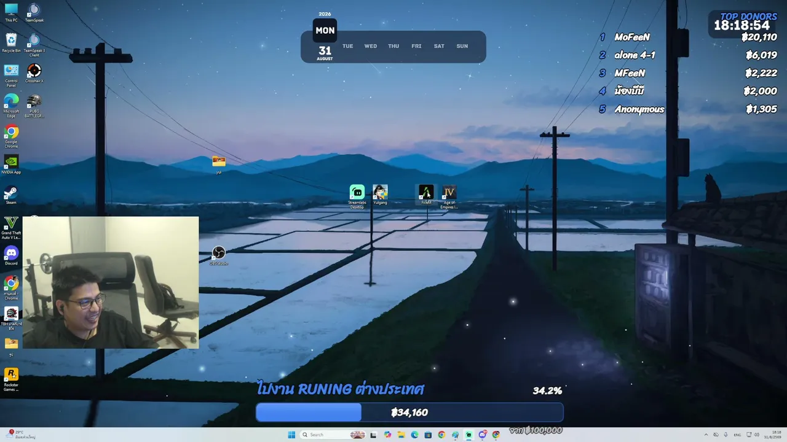Click the webcam overlay thumbnail
This screenshot has width=787, height=442.
coord(111,282)
